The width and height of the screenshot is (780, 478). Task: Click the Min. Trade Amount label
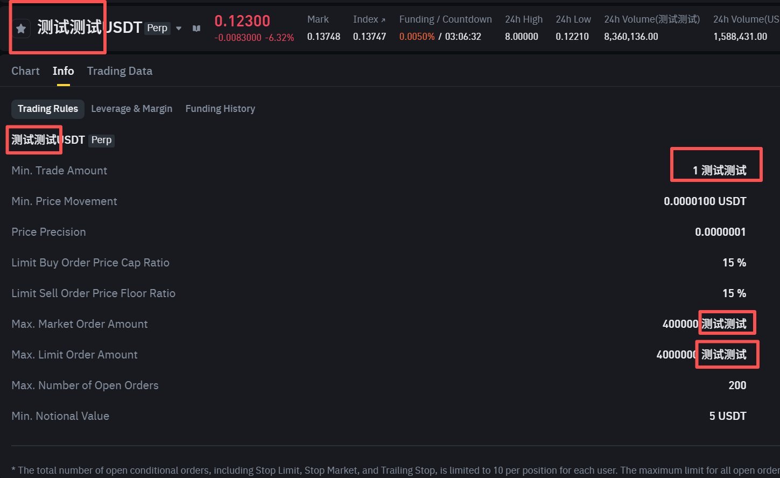(x=59, y=171)
